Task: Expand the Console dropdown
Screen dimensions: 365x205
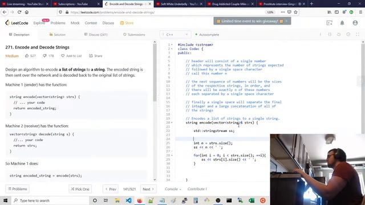Action: tap(173, 189)
